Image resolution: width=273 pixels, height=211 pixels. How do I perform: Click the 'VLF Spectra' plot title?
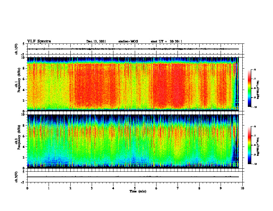(x=39, y=41)
